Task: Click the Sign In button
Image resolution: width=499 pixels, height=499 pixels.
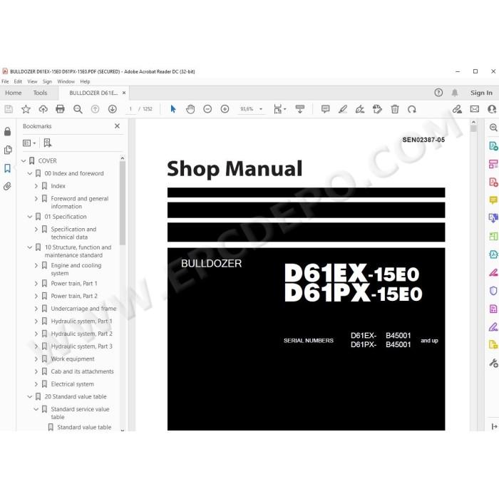Action: click(481, 93)
